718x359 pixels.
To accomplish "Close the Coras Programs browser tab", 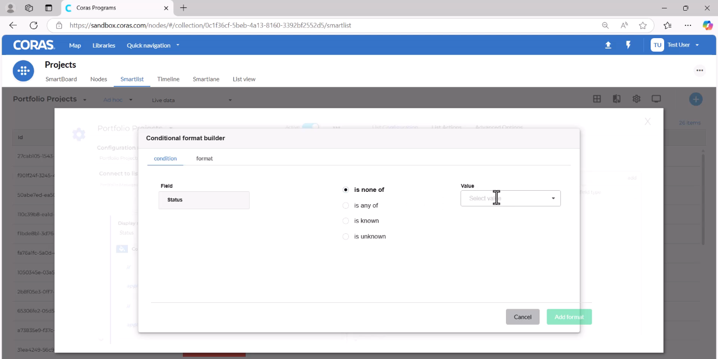I will (165, 8).
